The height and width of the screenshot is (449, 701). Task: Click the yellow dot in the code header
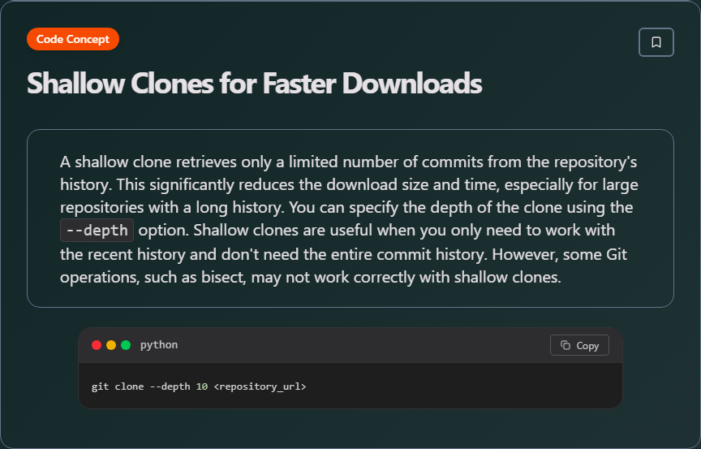[111, 345]
